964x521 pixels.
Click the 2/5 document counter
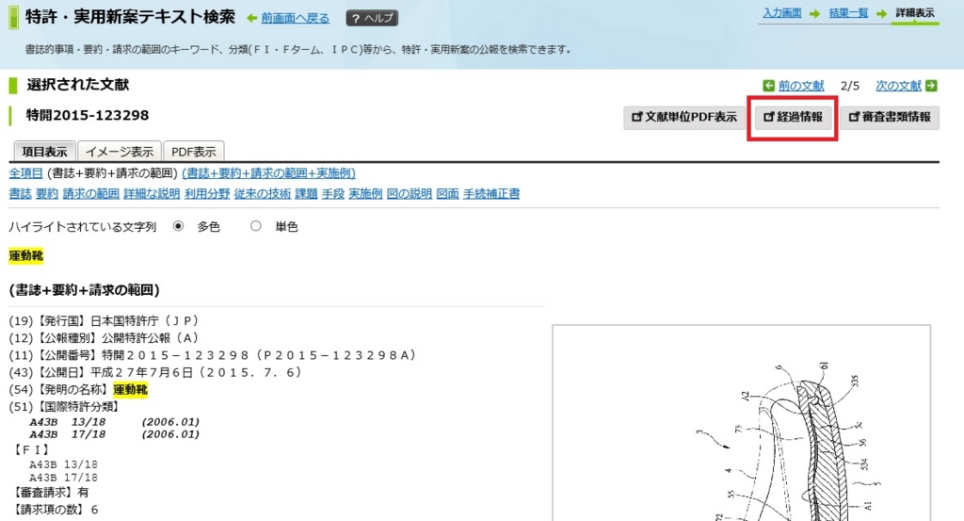coord(850,86)
